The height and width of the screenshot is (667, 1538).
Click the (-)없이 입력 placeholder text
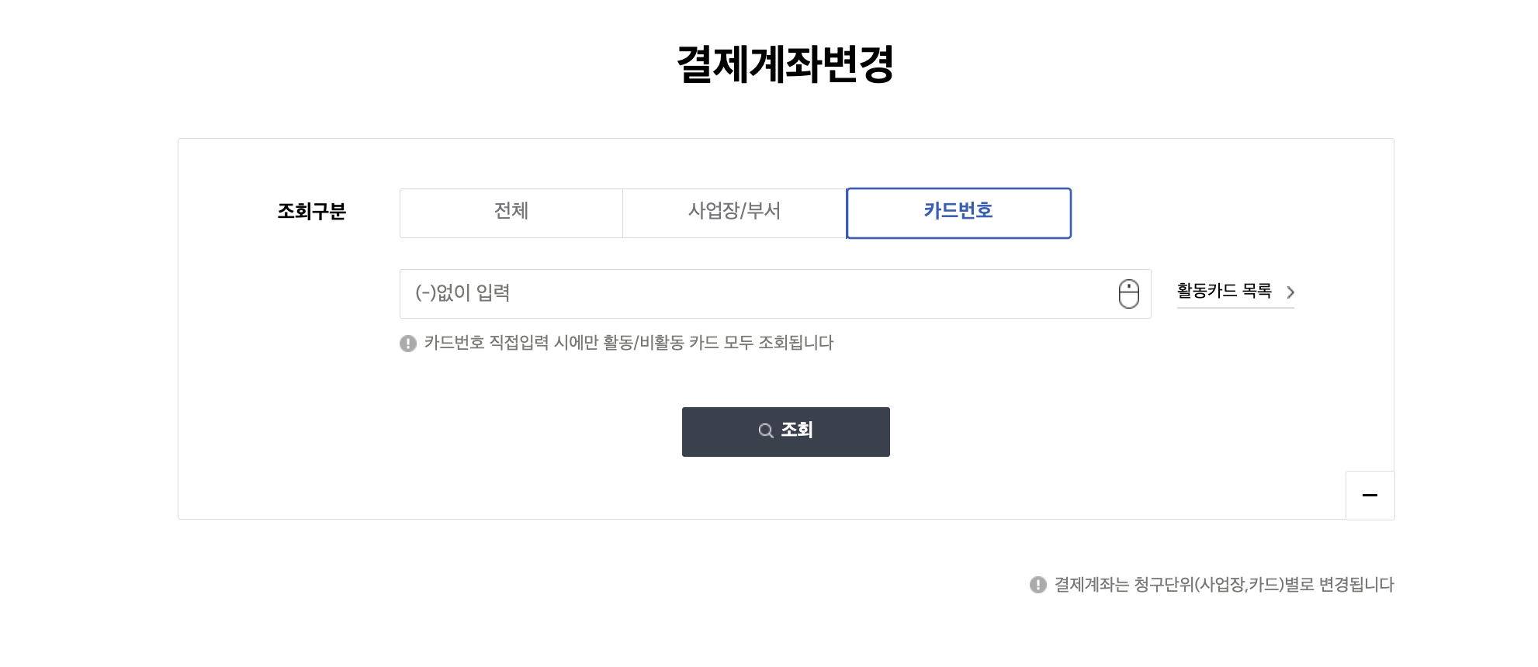tap(462, 293)
